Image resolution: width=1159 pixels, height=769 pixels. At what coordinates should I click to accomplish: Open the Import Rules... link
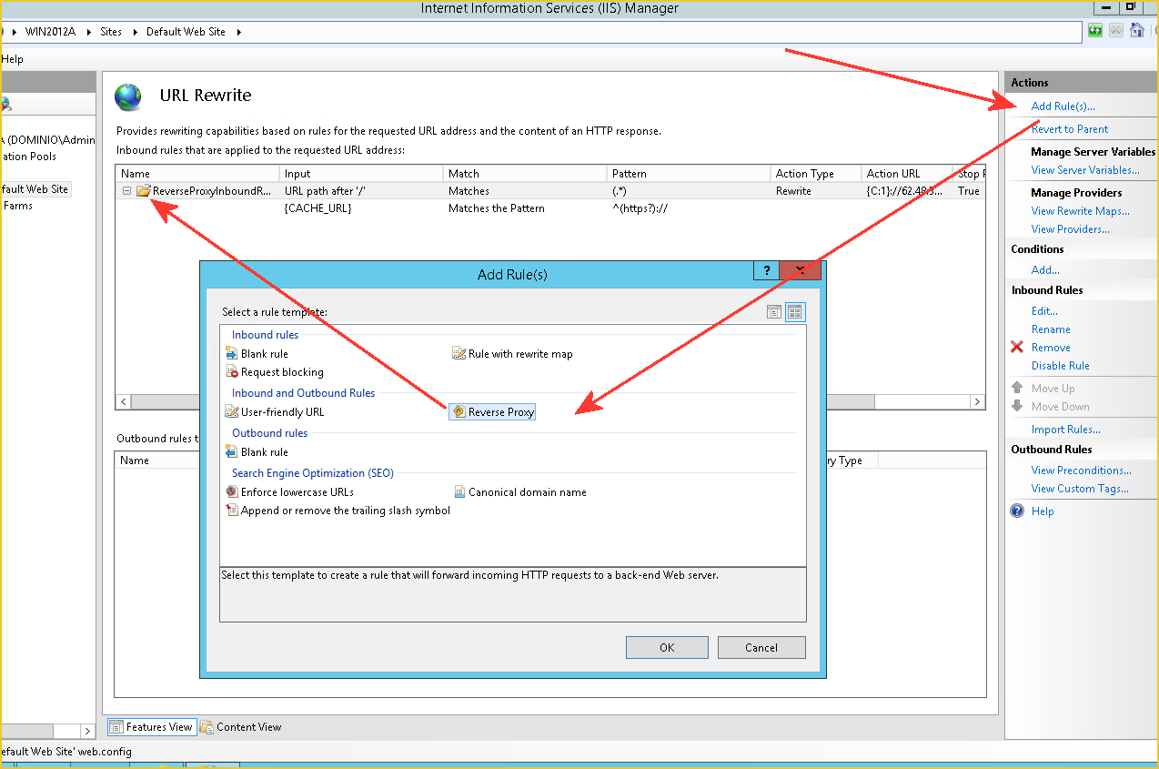pyautogui.click(x=1065, y=430)
